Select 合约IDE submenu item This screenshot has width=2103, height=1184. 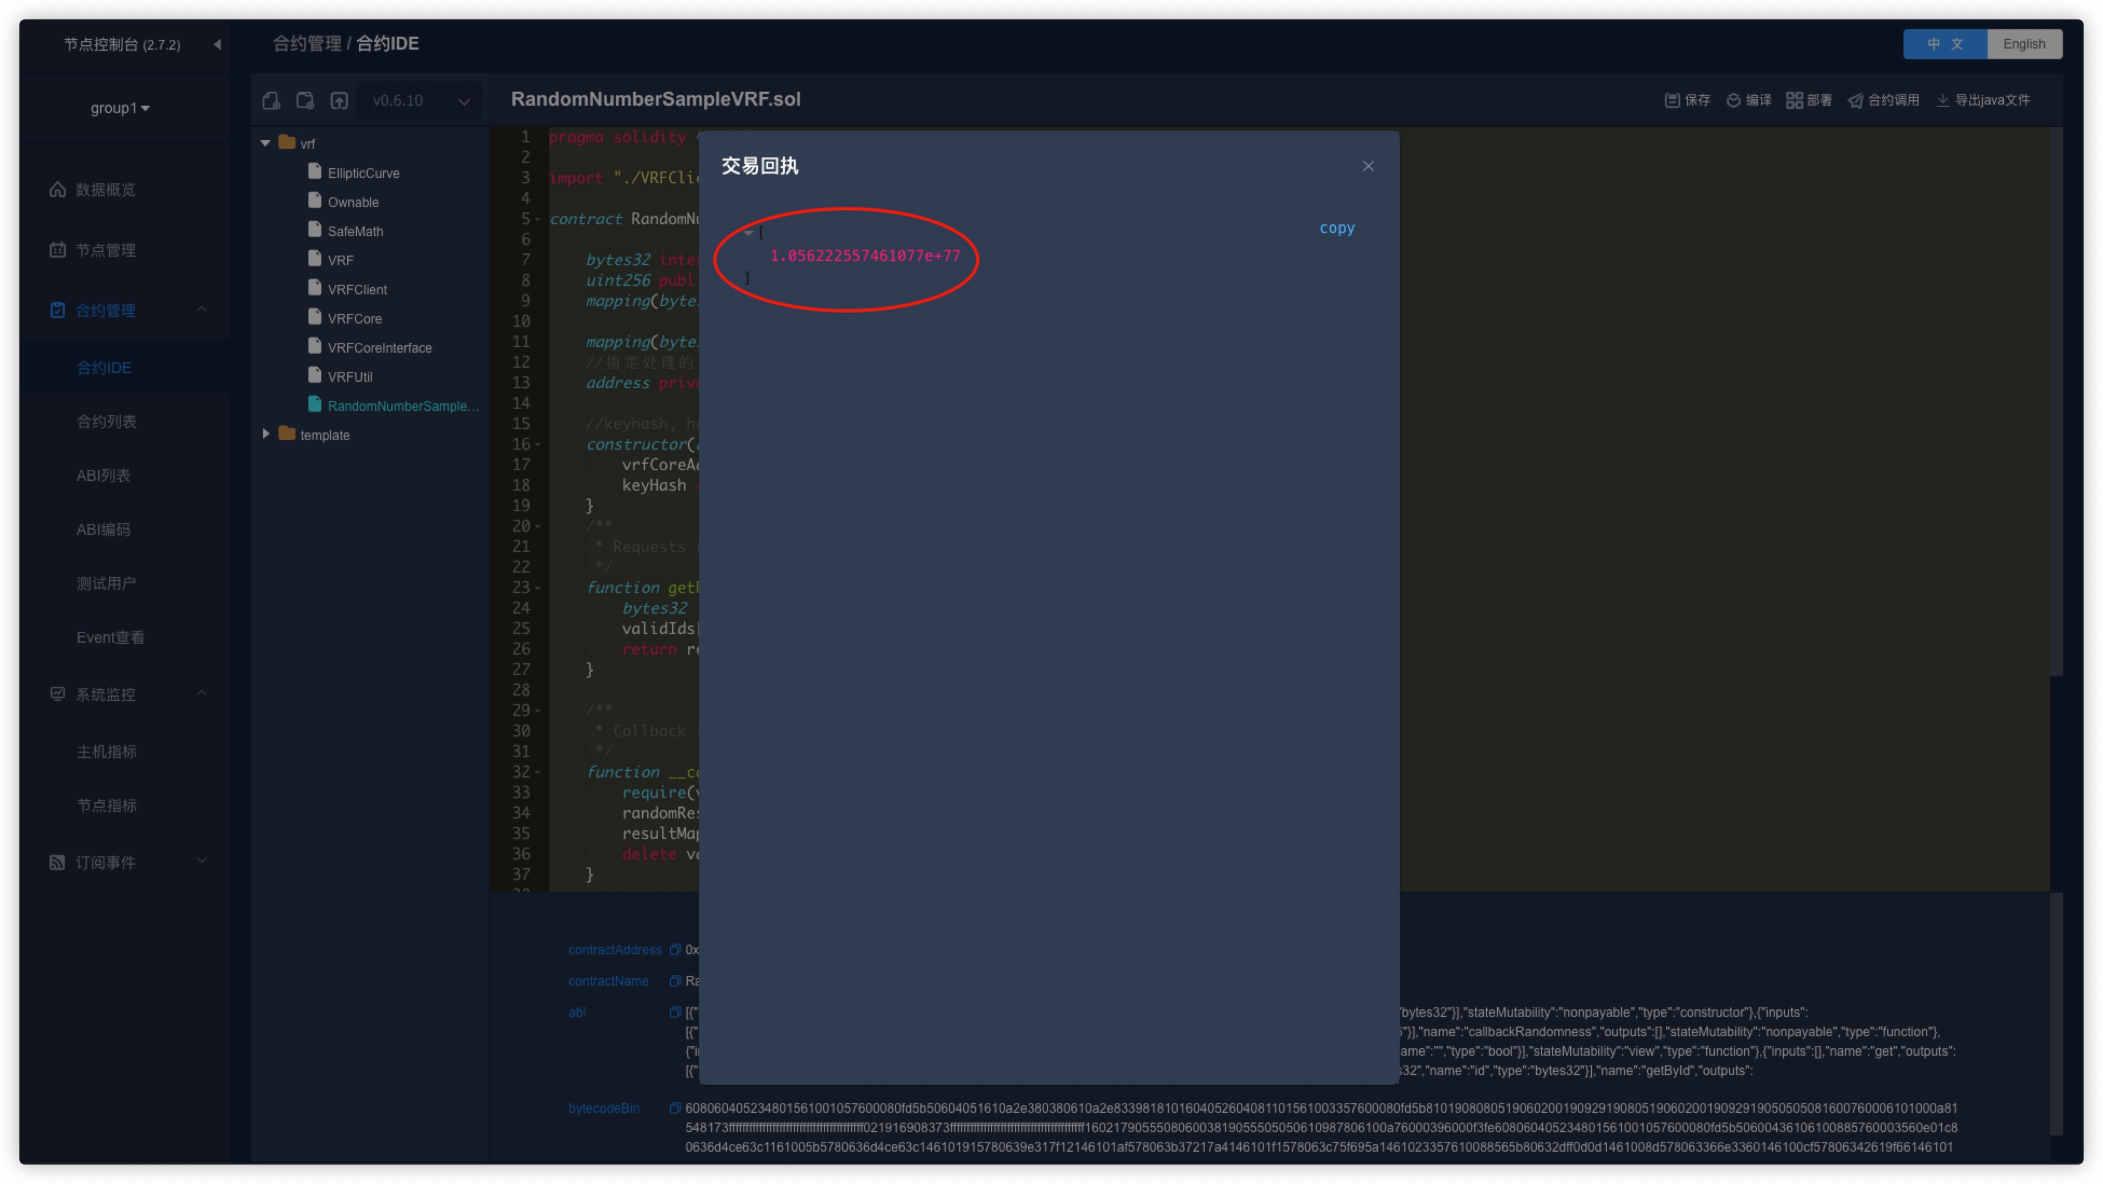pyautogui.click(x=104, y=368)
